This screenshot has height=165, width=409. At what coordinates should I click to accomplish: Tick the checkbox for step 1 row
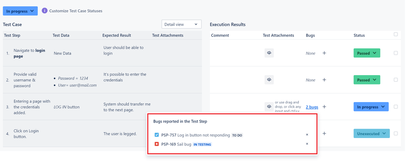tap(395, 53)
